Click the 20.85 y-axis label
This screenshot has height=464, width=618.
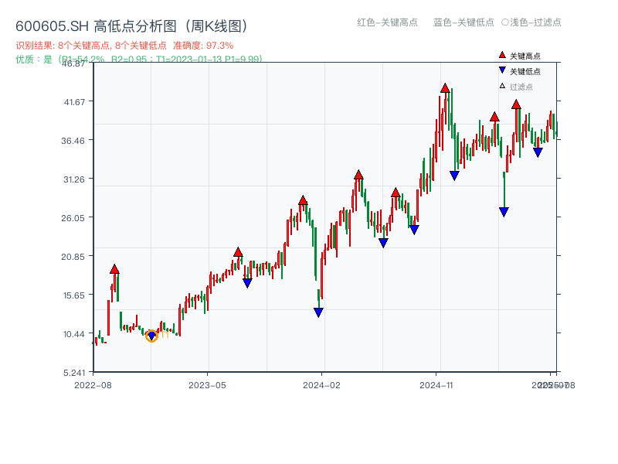73,257
